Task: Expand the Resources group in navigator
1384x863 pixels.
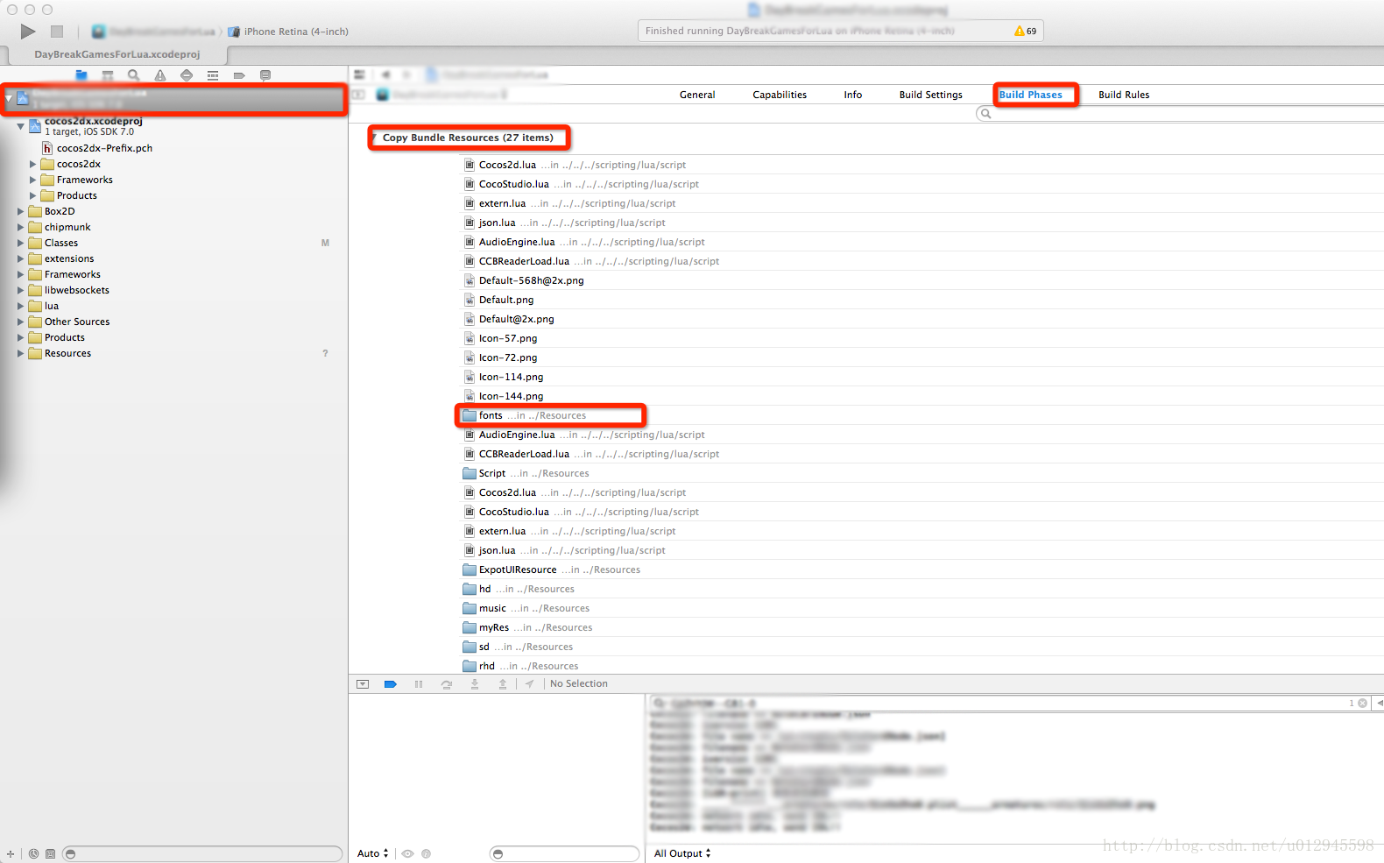Action: point(21,353)
